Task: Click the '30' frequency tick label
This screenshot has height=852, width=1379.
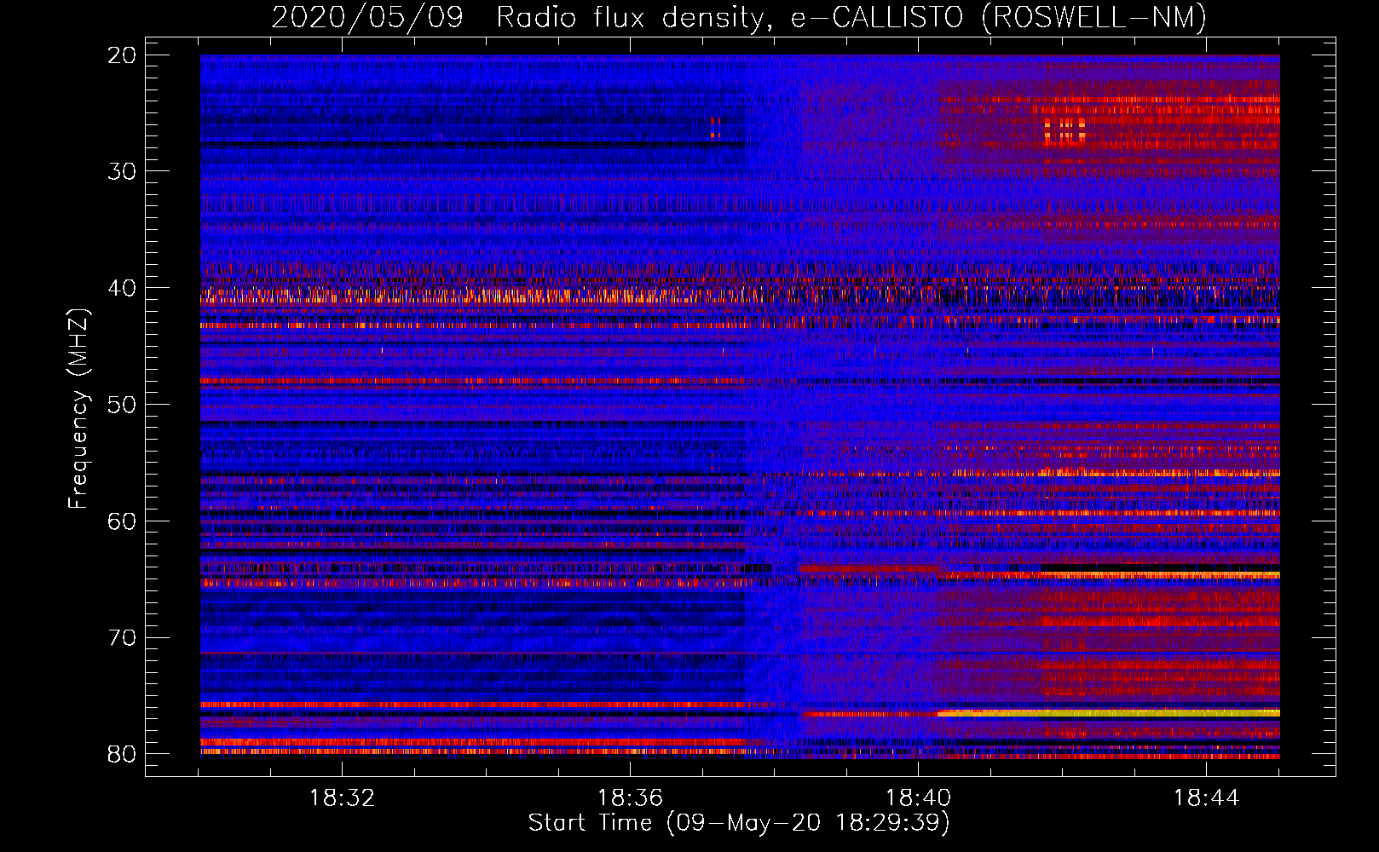Action: pos(122,171)
